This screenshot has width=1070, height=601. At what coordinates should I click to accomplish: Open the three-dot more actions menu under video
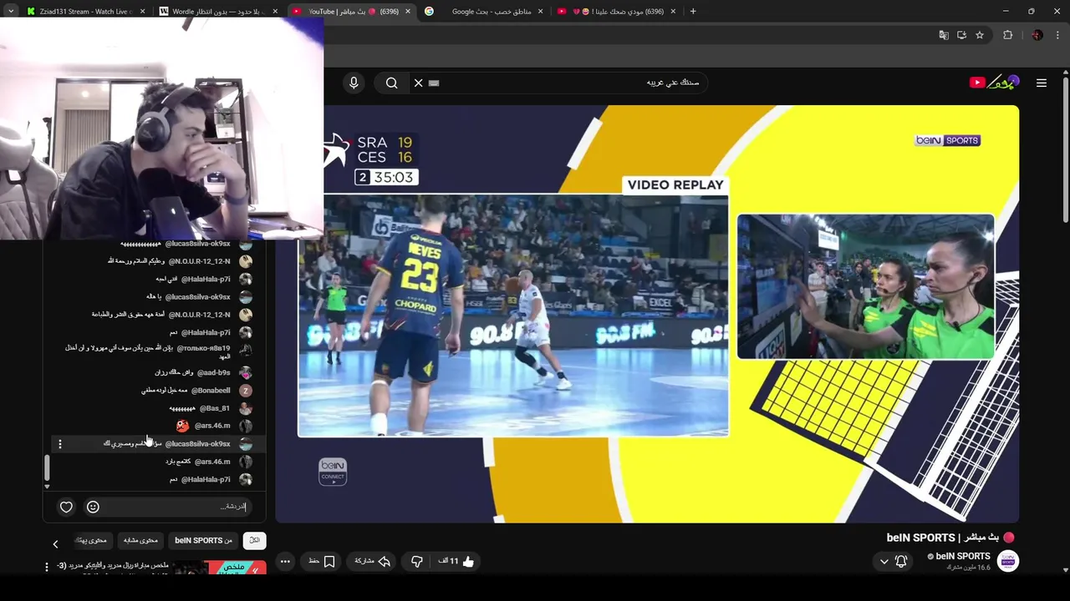click(x=285, y=562)
